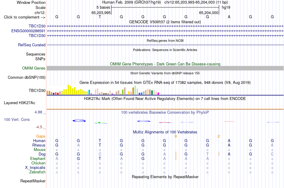Click the orange Gaps label
Viewport: 284px width, 188px height.
click(x=41, y=136)
